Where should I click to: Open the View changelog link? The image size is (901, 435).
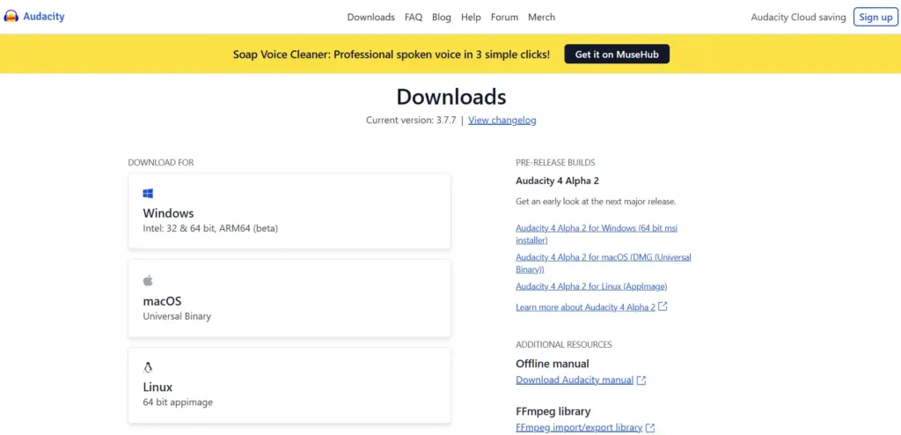[x=502, y=121]
